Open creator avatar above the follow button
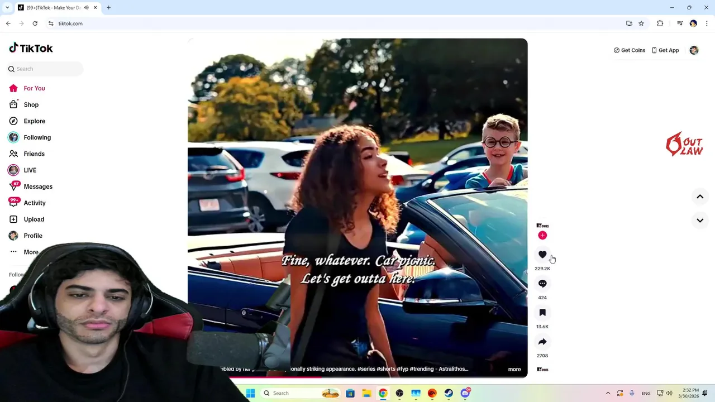 (542, 226)
